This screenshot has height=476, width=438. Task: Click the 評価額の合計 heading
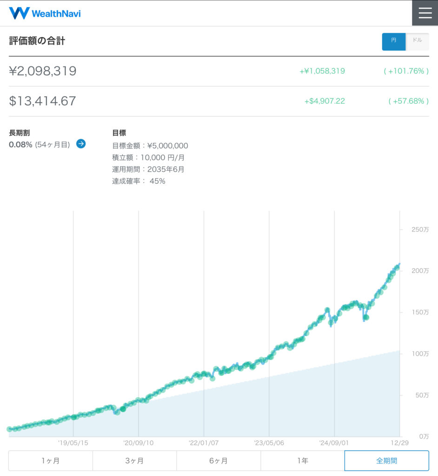tap(37, 41)
